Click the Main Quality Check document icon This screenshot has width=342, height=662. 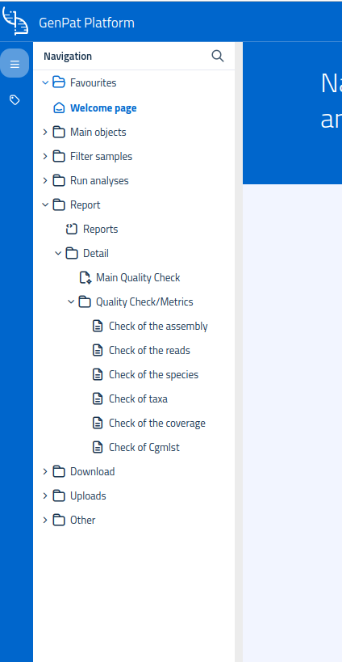pos(85,278)
